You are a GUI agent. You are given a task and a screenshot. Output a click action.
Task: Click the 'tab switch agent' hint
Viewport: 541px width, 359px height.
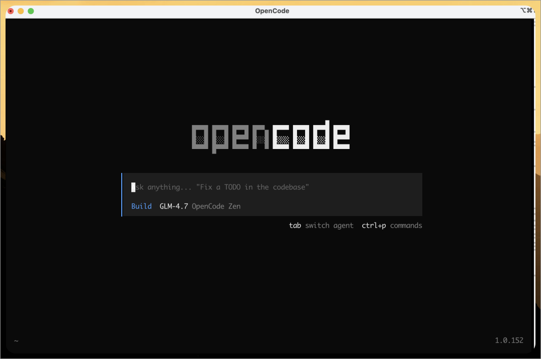pos(321,225)
